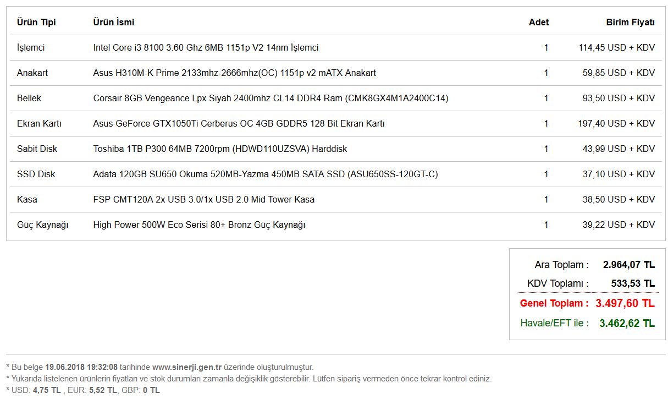
Task: Click the 93,50 USD + KDV price
Action: pyautogui.click(x=619, y=99)
